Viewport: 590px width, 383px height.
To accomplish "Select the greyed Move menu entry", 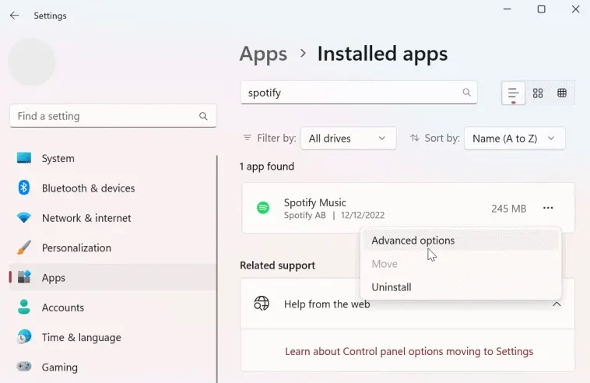I will pyautogui.click(x=460, y=264).
